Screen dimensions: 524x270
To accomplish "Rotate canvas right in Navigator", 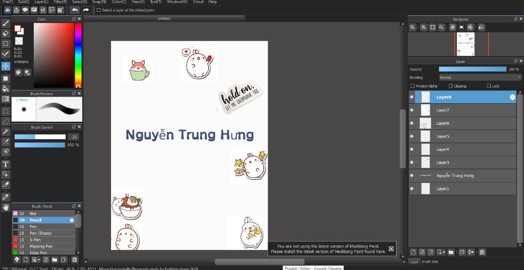I will [470, 28].
